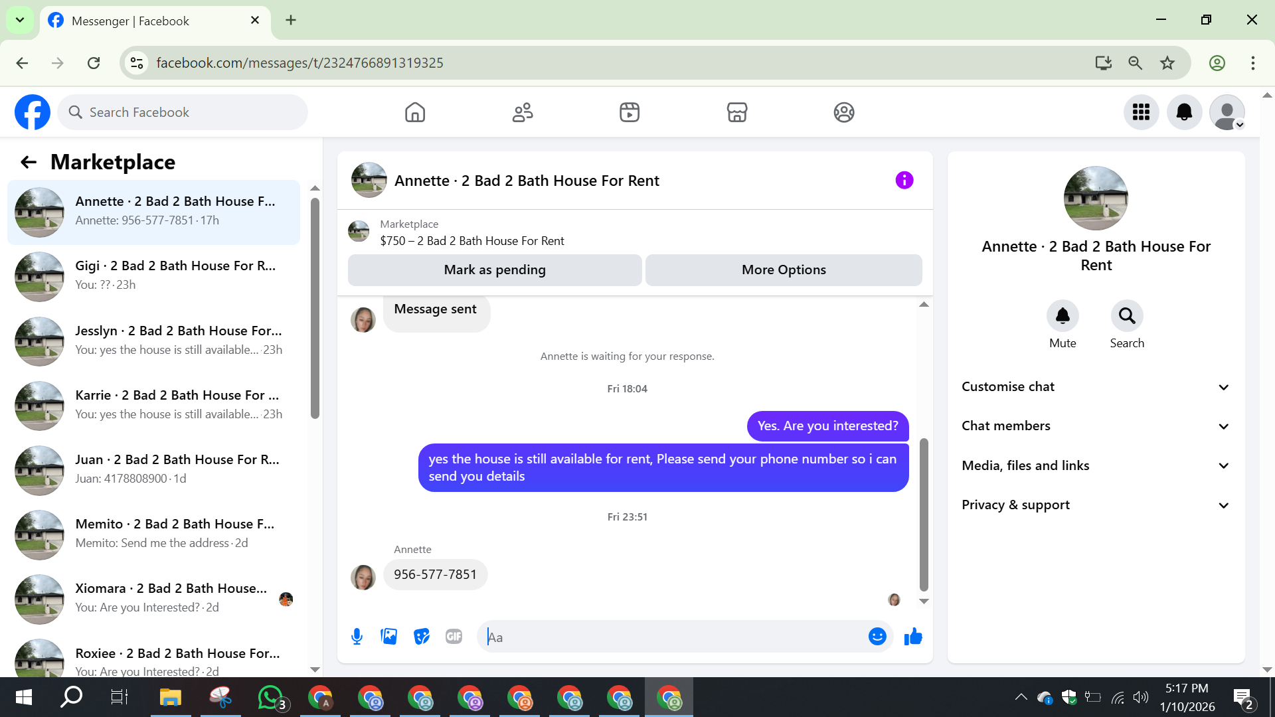Open Juan's conversation in list
The image size is (1275, 717).
click(153, 469)
